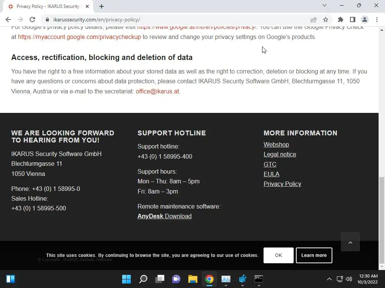Open the GTC footer link
385x288 pixels.
pos(270,164)
